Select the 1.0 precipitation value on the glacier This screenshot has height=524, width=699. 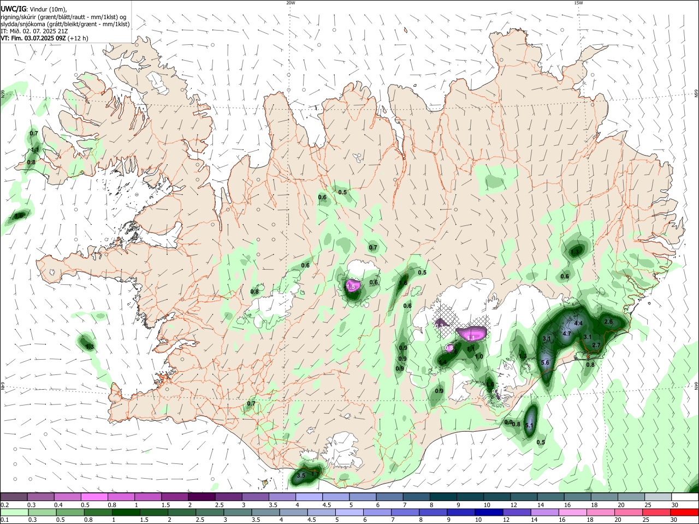coord(479,356)
